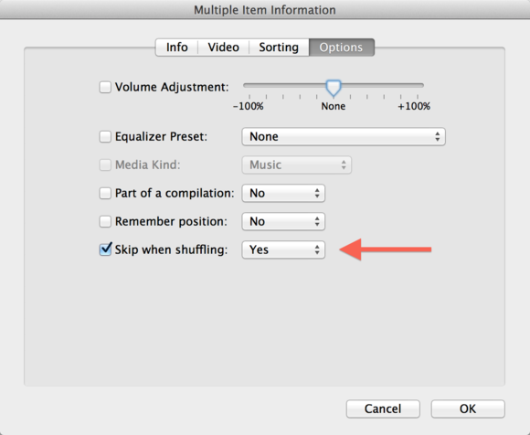Open the Video tab

coord(224,48)
